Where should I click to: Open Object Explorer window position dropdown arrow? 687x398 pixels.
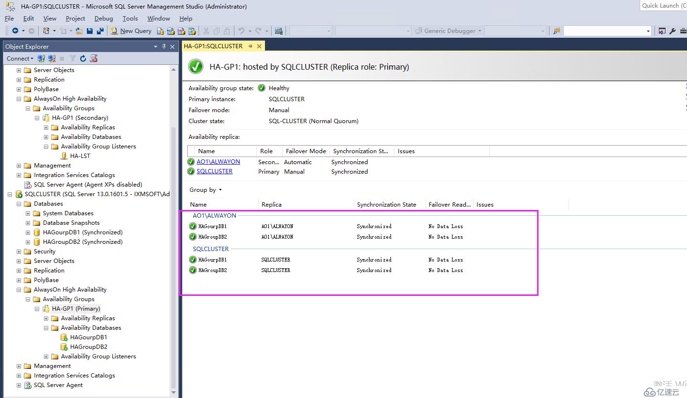pos(156,47)
